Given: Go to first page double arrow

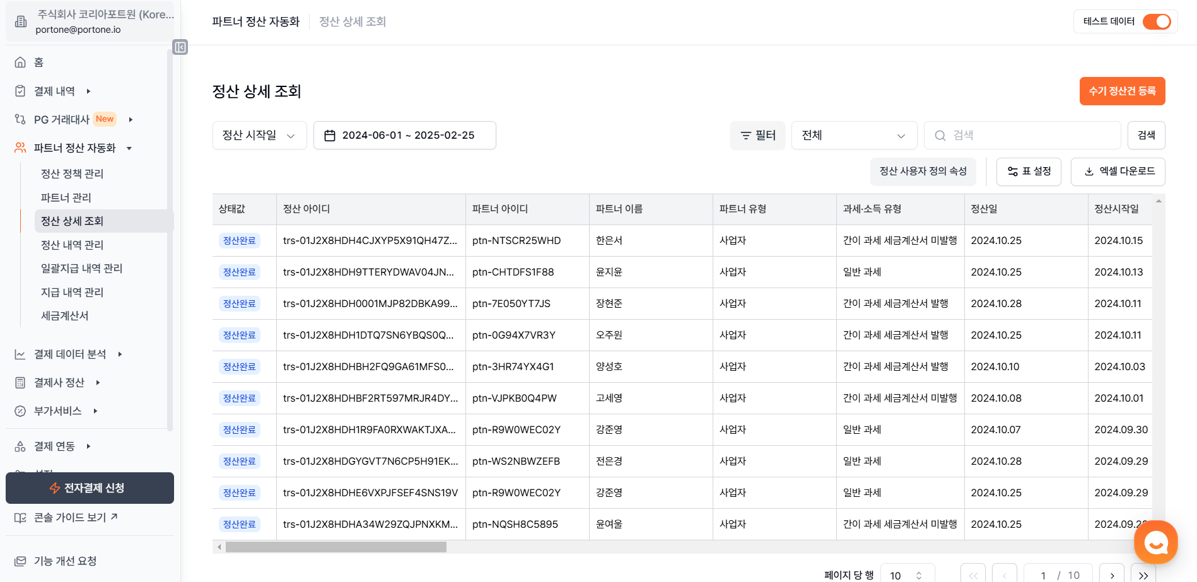Looking at the screenshot, I should tap(973, 575).
